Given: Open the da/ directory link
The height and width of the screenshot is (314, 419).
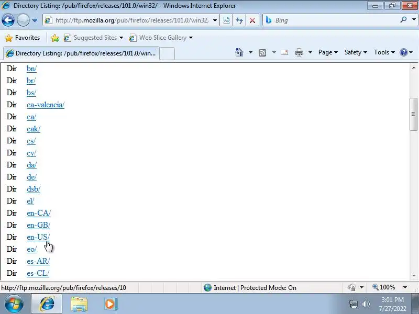Looking at the screenshot, I should coord(31,165).
